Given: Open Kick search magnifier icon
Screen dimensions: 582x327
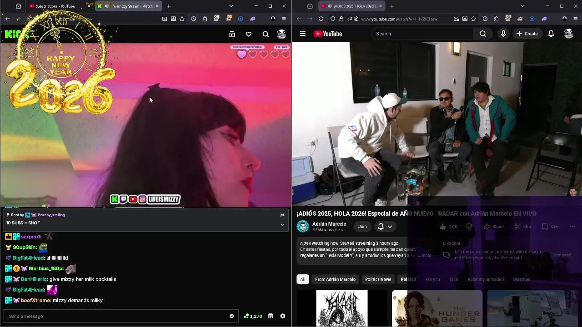Looking at the screenshot, I should point(266,34).
